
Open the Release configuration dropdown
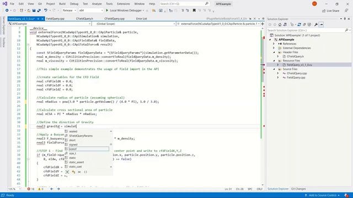pos(69,10)
